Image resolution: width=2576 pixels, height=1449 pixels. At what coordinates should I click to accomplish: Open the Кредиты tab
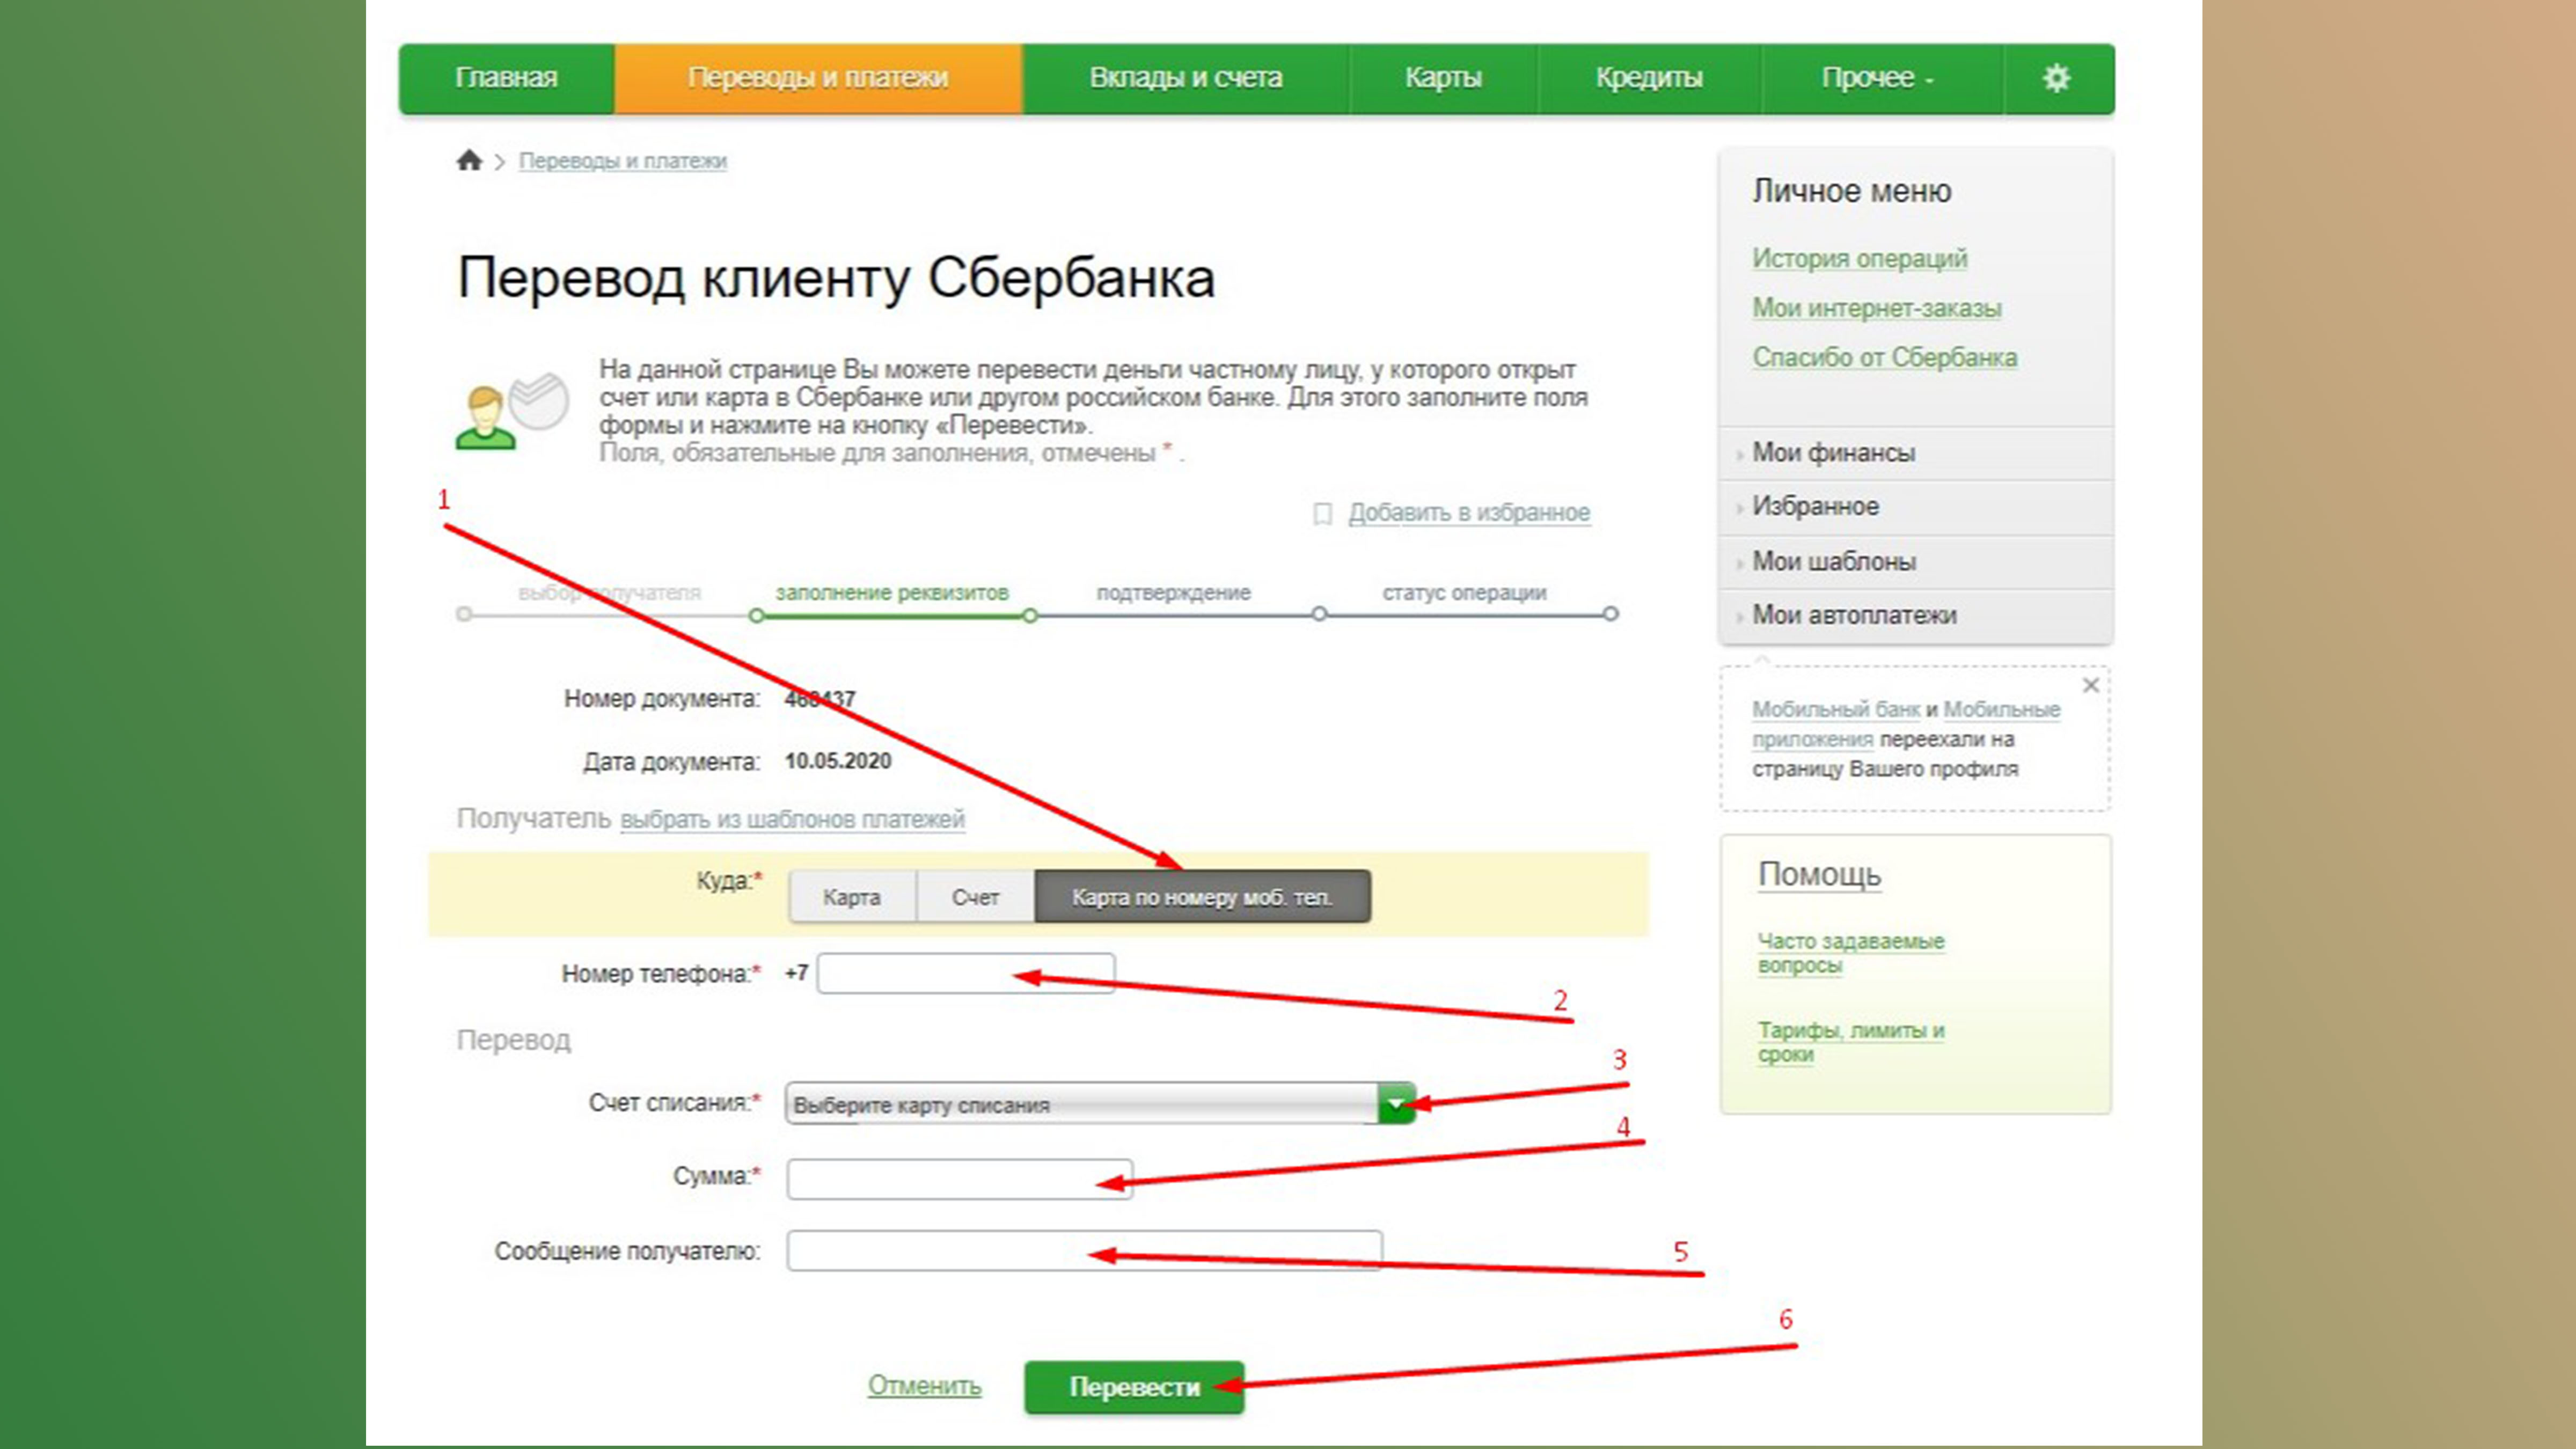click(x=1649, y=78)
